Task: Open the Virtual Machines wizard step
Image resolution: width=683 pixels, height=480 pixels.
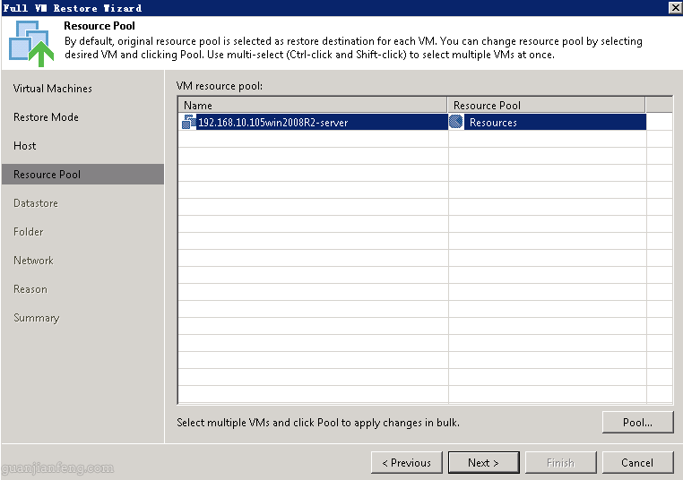Action: (53, 89)
